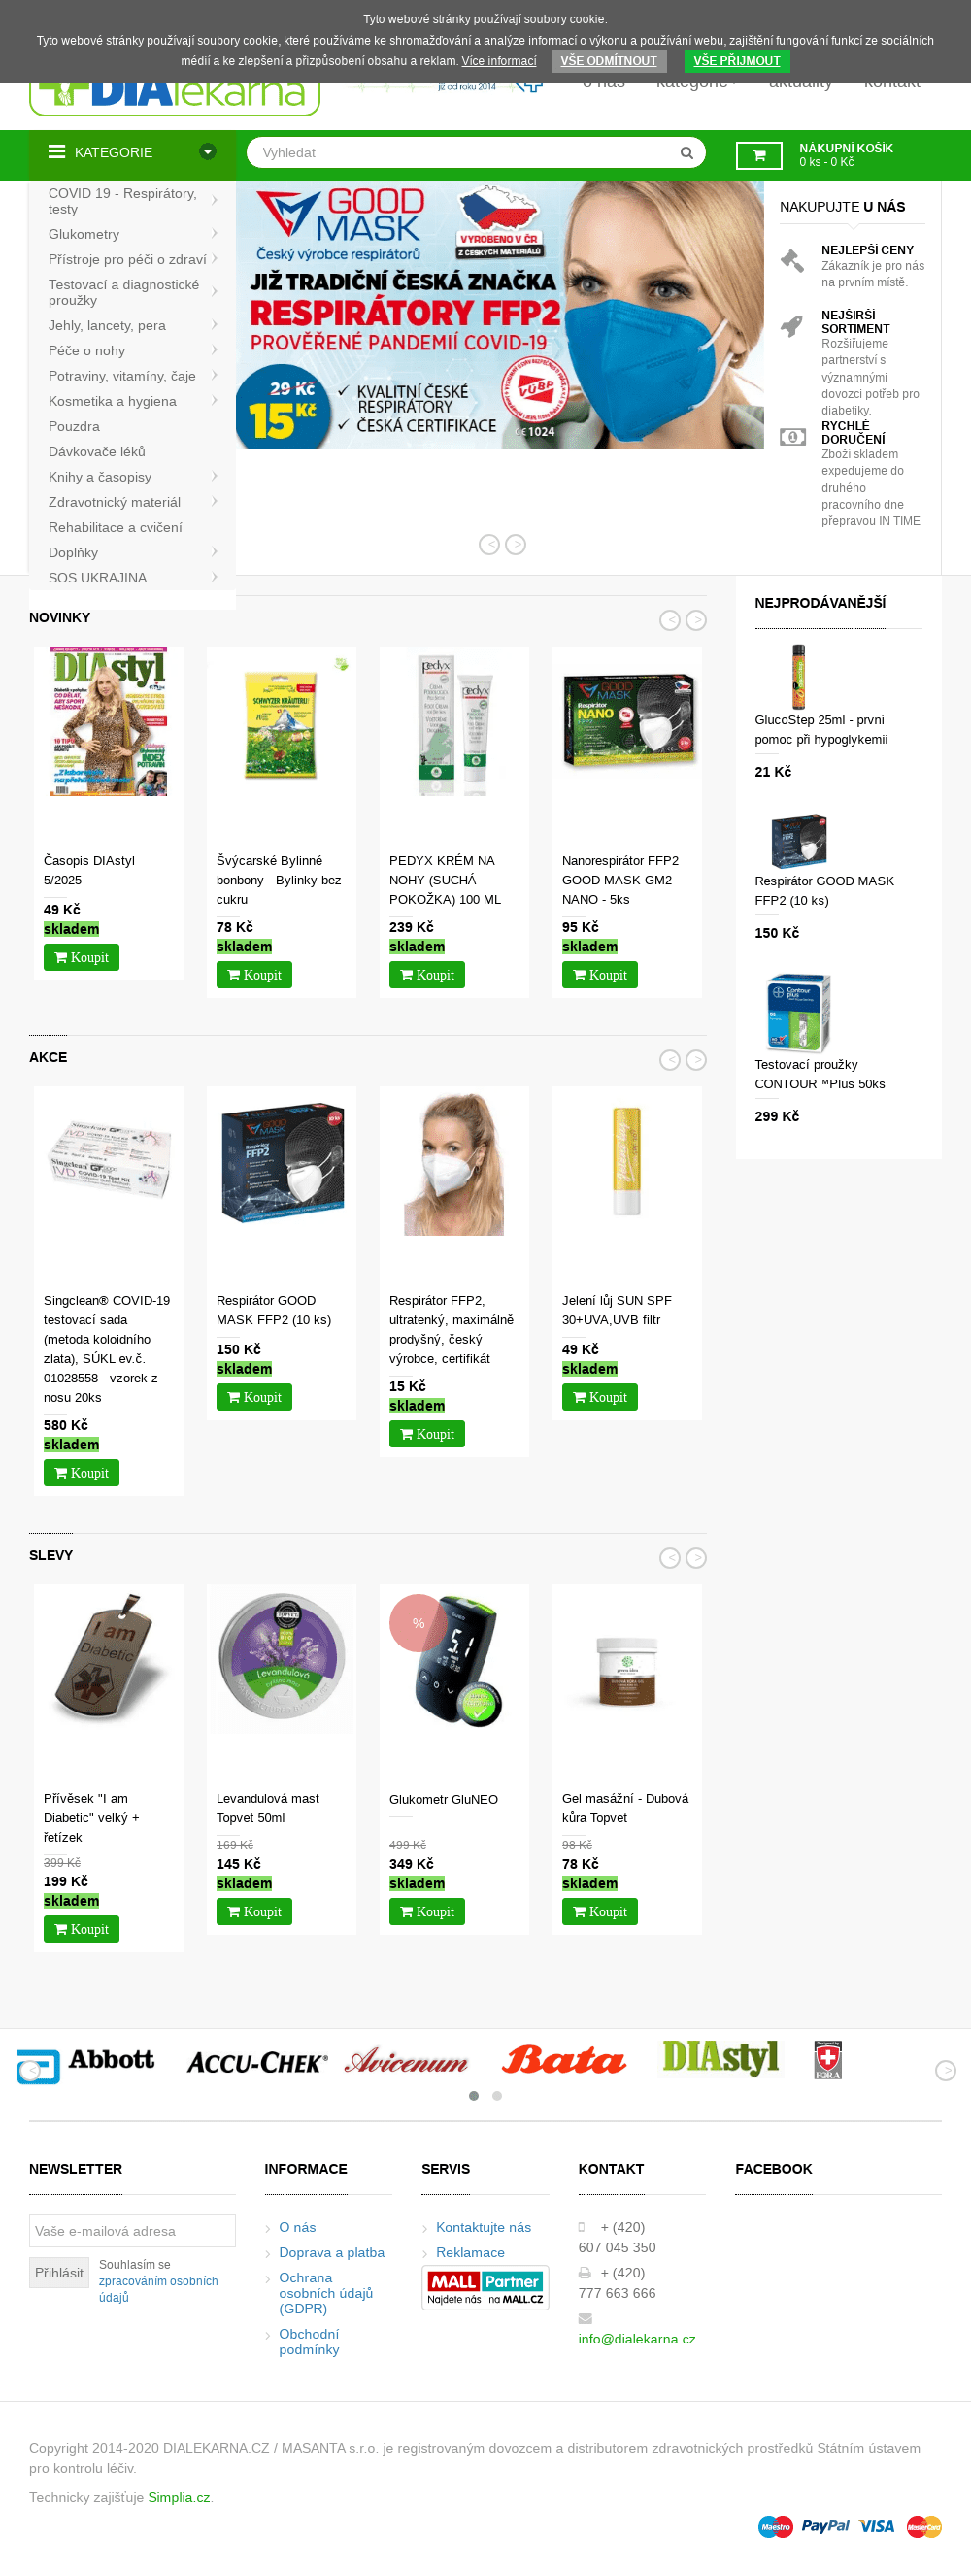Open the Rehabilitace a cvičení category
Screen dimensions: 971x2559
point(116,527)
